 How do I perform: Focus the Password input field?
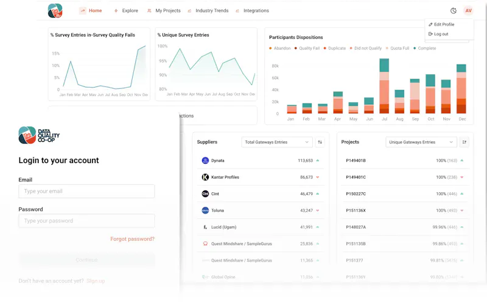click(x=86, y=221)
